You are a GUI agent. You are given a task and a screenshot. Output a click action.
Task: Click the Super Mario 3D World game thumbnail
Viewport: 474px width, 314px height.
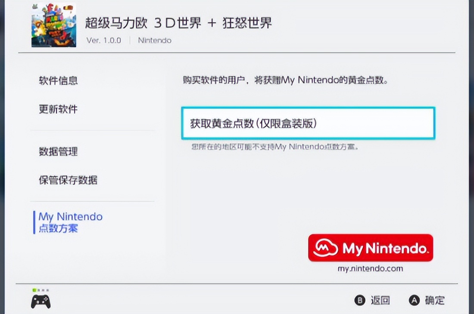click(54, 25)
